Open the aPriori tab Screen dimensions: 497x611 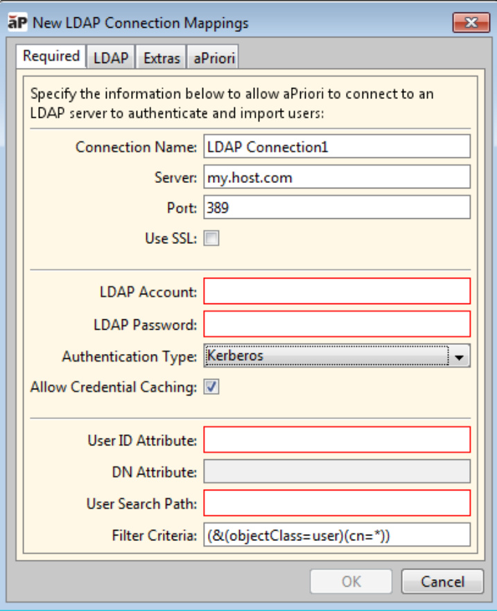(215, 58)
